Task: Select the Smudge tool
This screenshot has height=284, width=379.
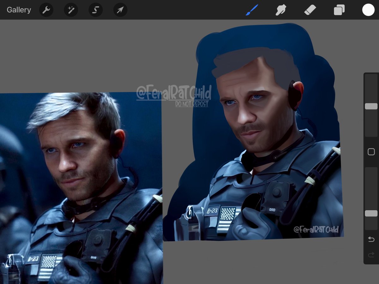Action: click(x=281, y=10)
